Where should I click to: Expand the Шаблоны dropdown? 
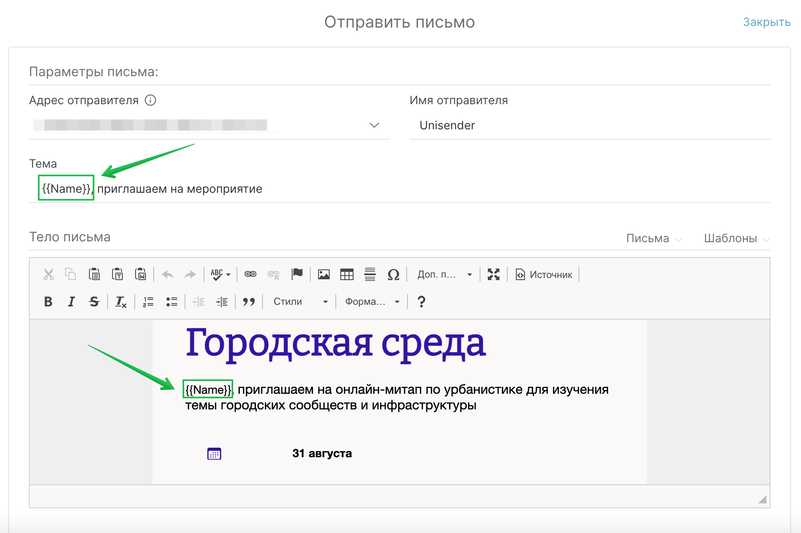coord(736,238)
